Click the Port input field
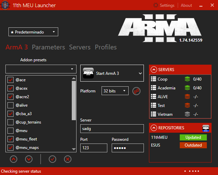Image resolution: width=218 pixels, height=175 pixels. (94, 148)
